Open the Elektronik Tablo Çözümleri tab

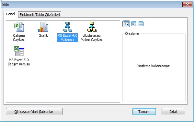click(40, 15)
